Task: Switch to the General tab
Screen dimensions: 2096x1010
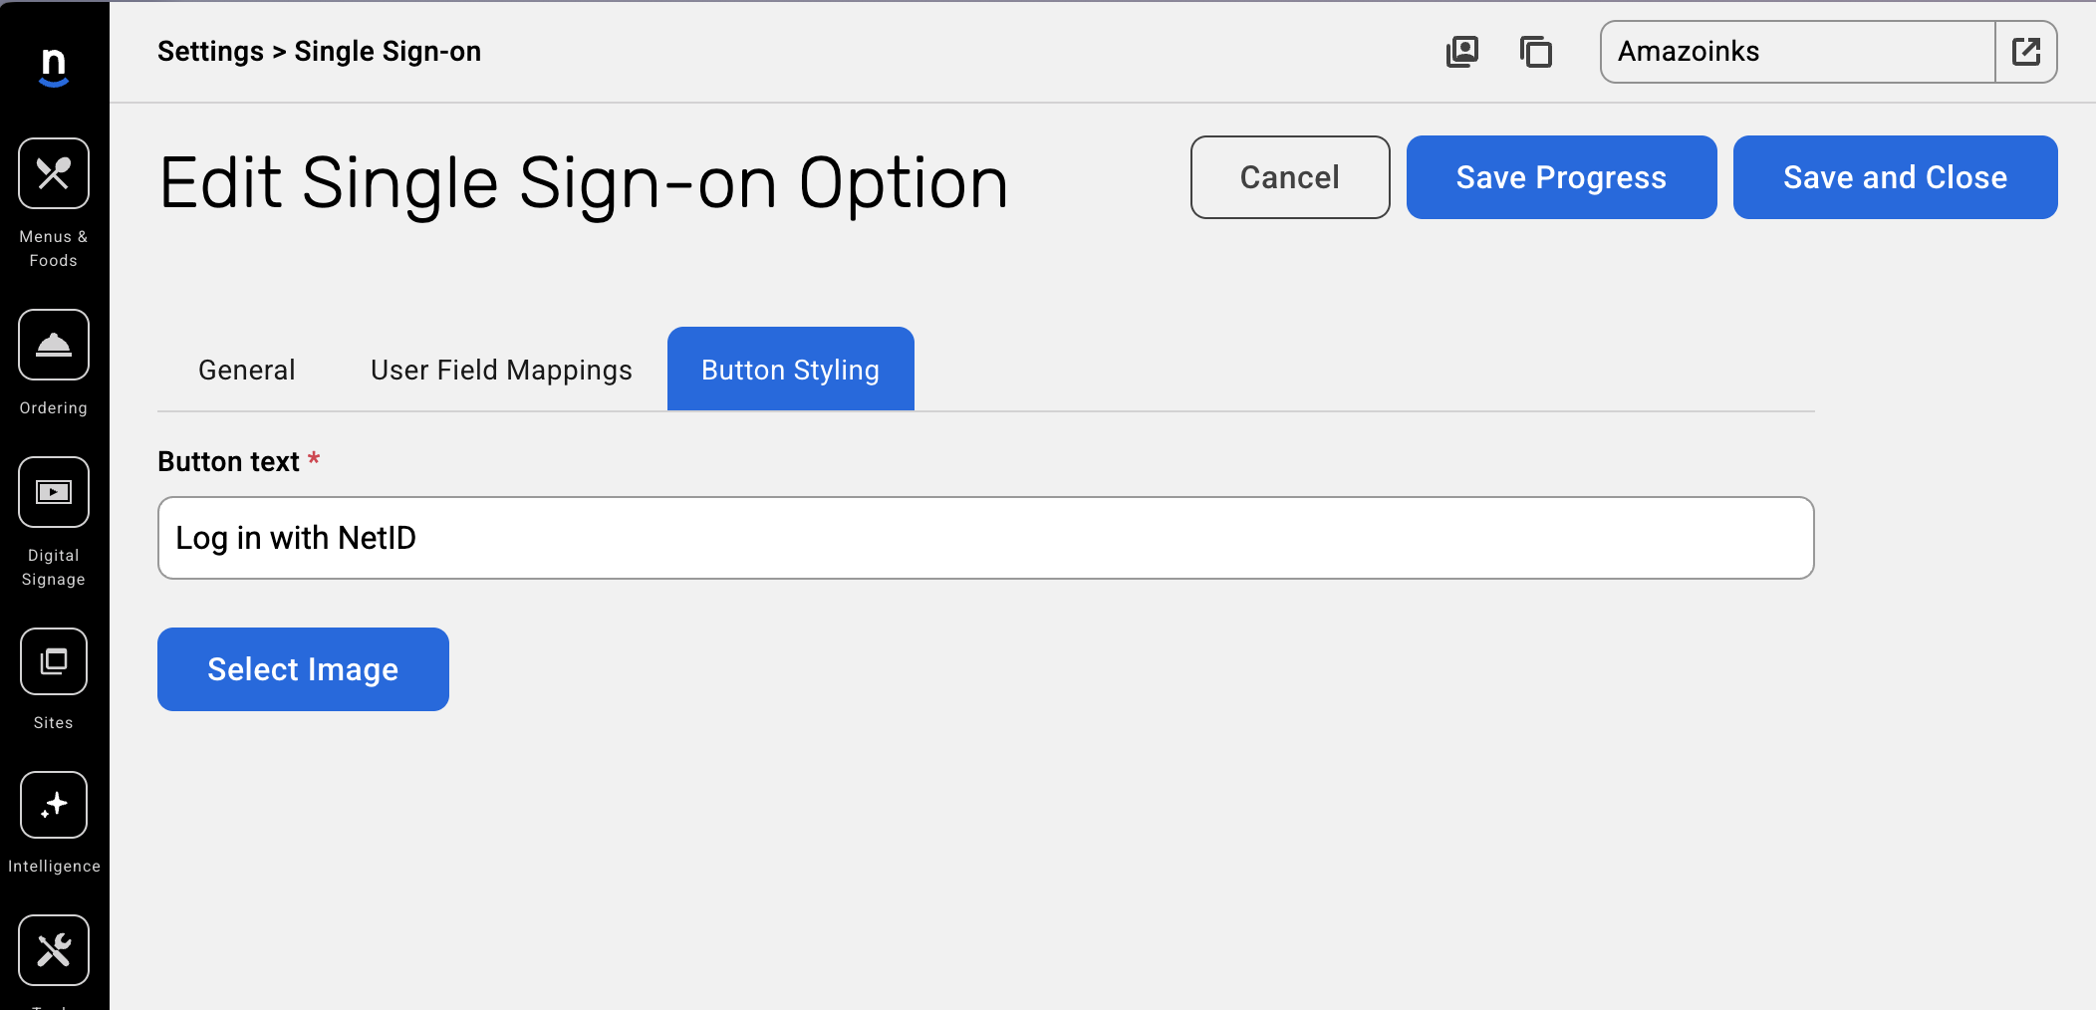Action: (x=247, y=371)
